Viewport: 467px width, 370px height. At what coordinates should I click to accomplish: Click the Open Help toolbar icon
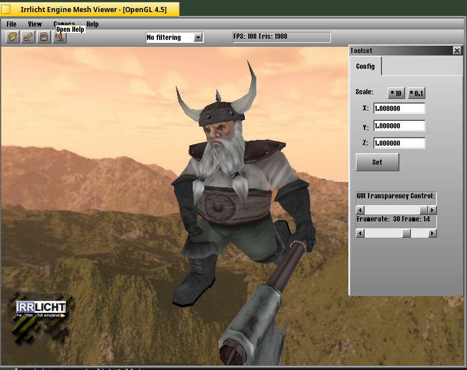[x=59, y=38]
